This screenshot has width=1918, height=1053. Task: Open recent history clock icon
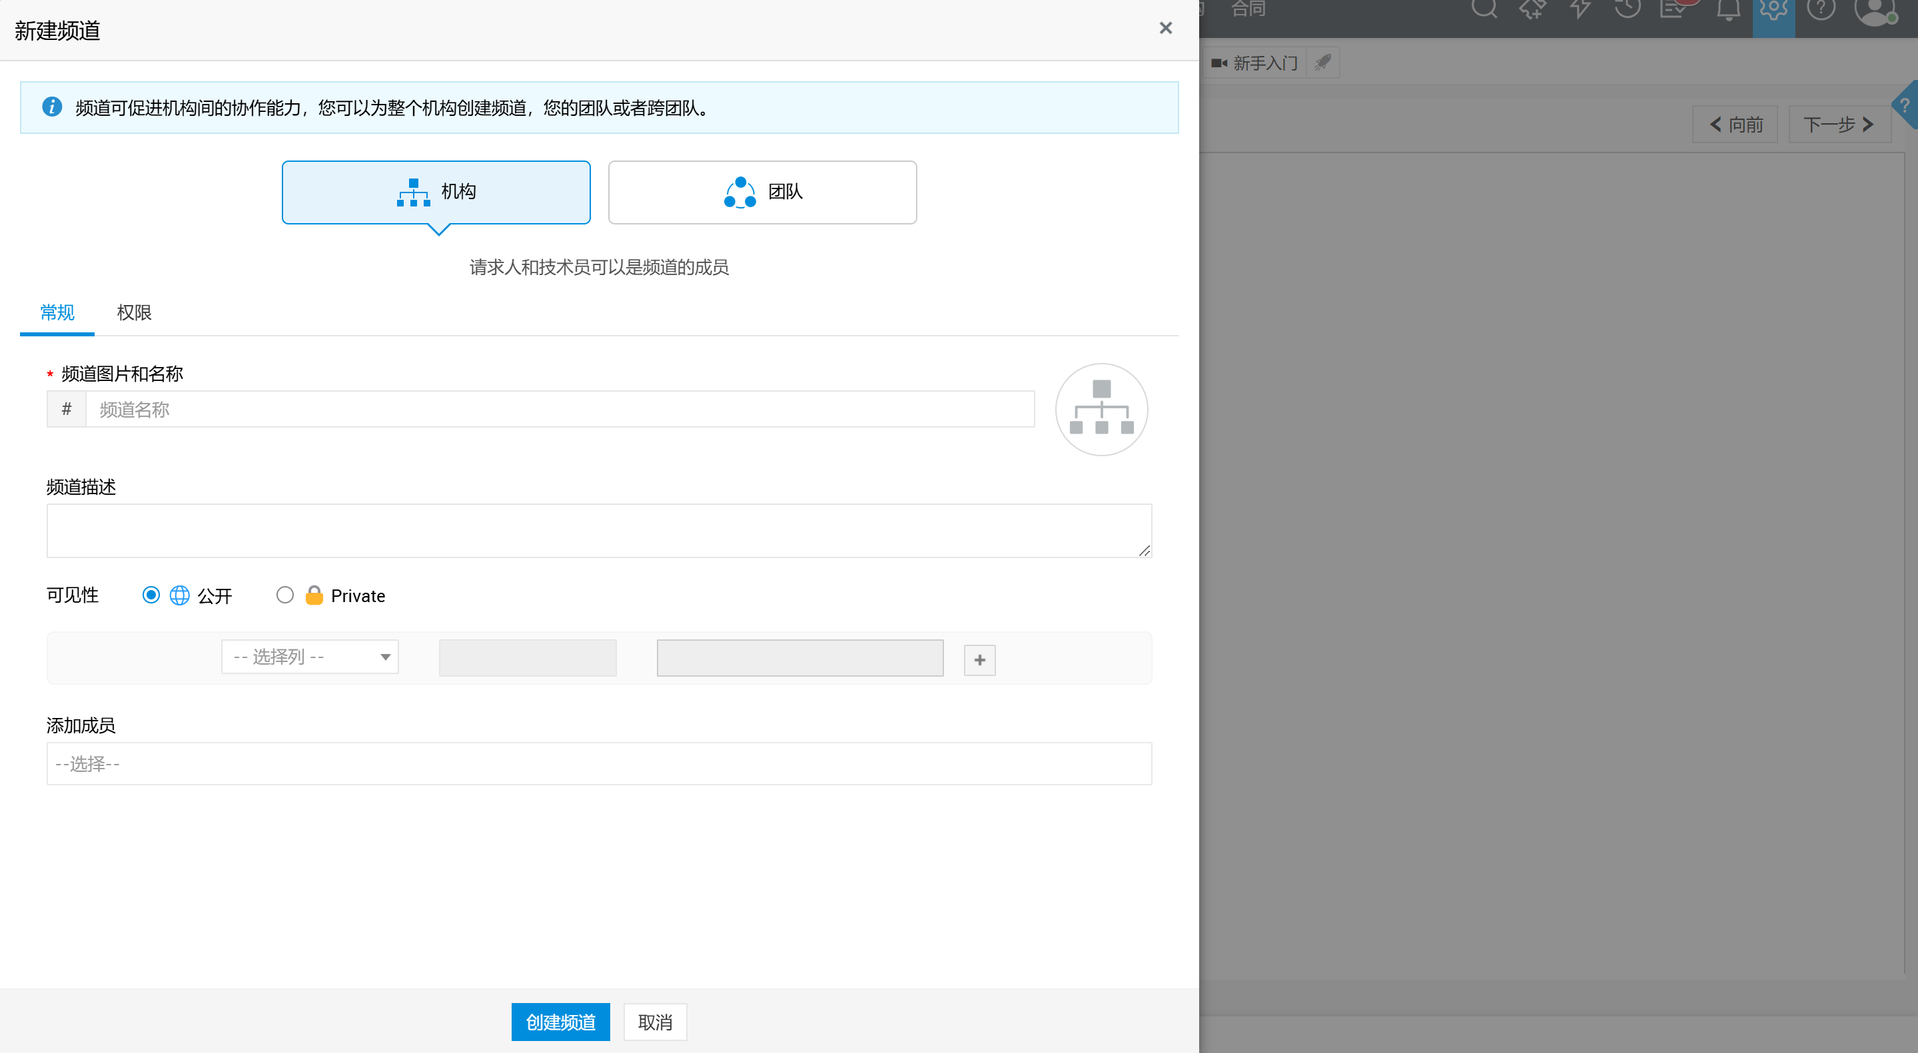click(1628, 9)
